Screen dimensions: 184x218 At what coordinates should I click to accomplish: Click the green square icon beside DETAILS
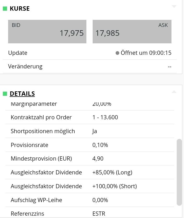pos(5,93)
